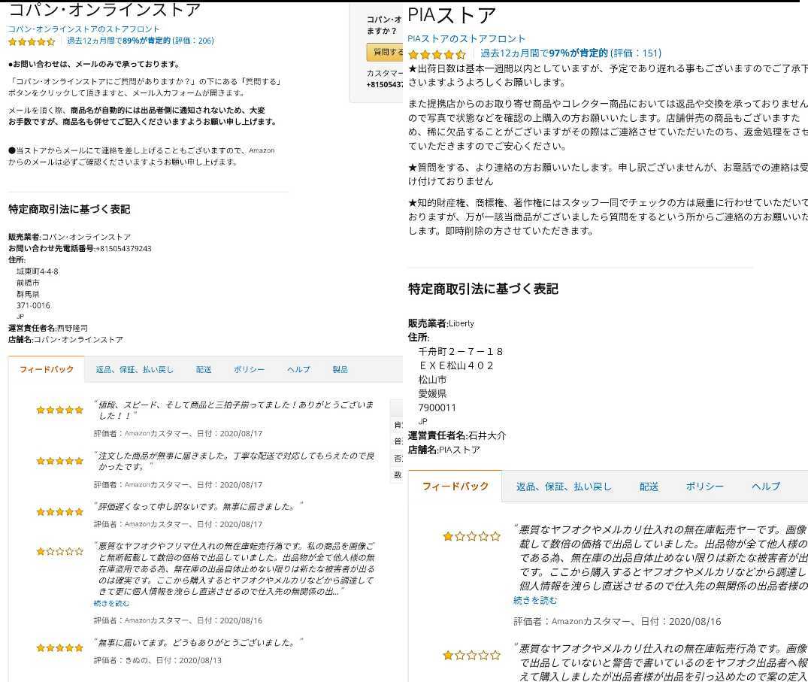Click 続きを読む in コパン one-star review
The height and width of the screenshot is (682, 808).
111,604
